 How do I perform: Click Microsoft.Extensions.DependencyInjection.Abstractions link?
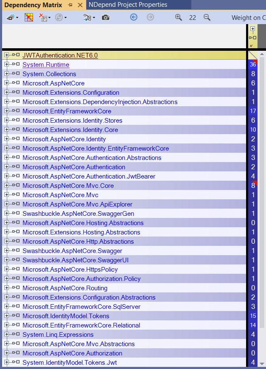100,102
